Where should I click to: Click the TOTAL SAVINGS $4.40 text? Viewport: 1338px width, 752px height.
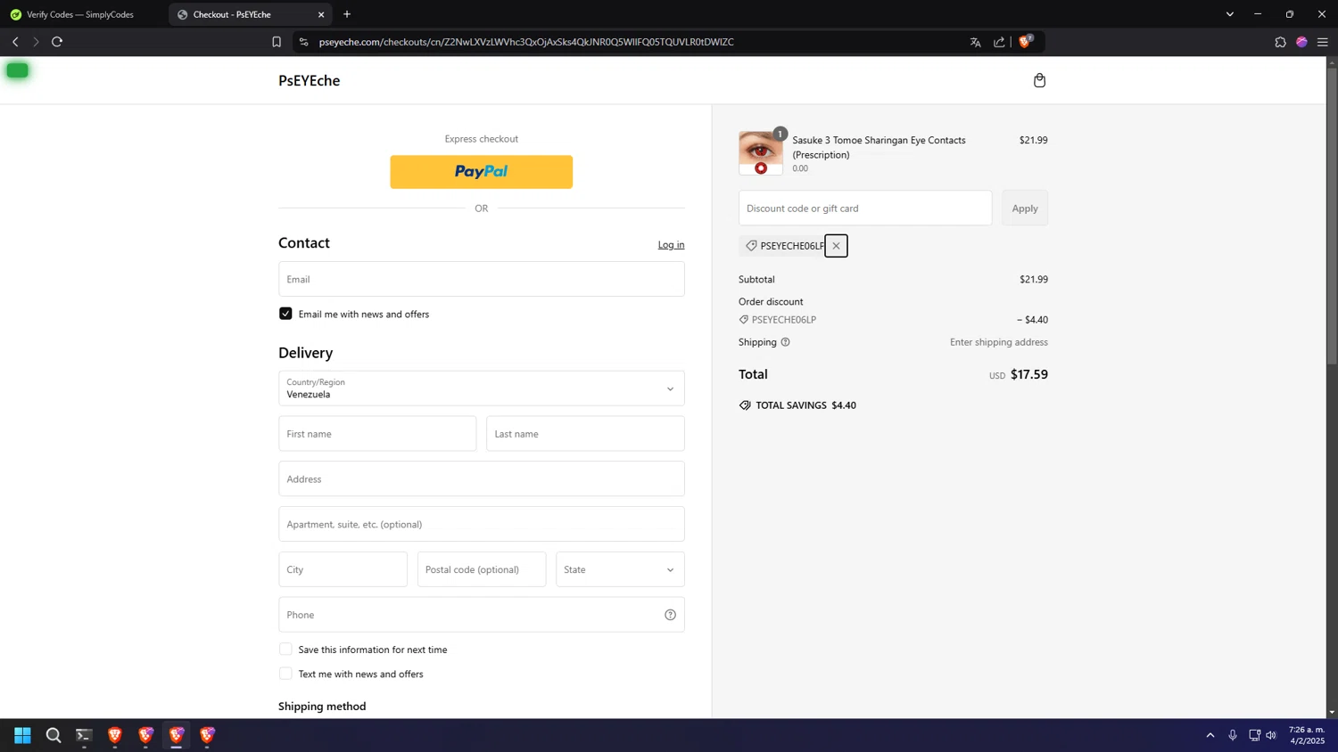click(x=805, y=405)
